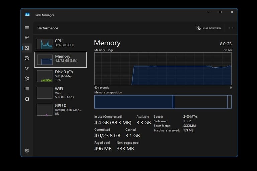Click the Performance page heading
The height and width of the screenshot is (171, 257).
click(48, 28)
